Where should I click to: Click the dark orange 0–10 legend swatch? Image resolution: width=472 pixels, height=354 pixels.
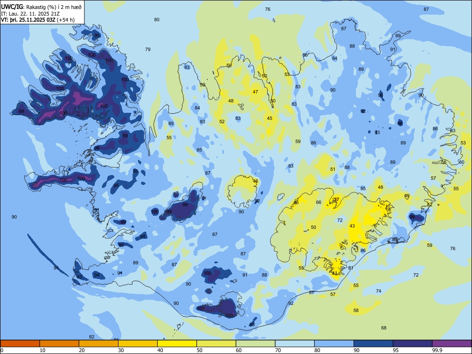[20, 344]
